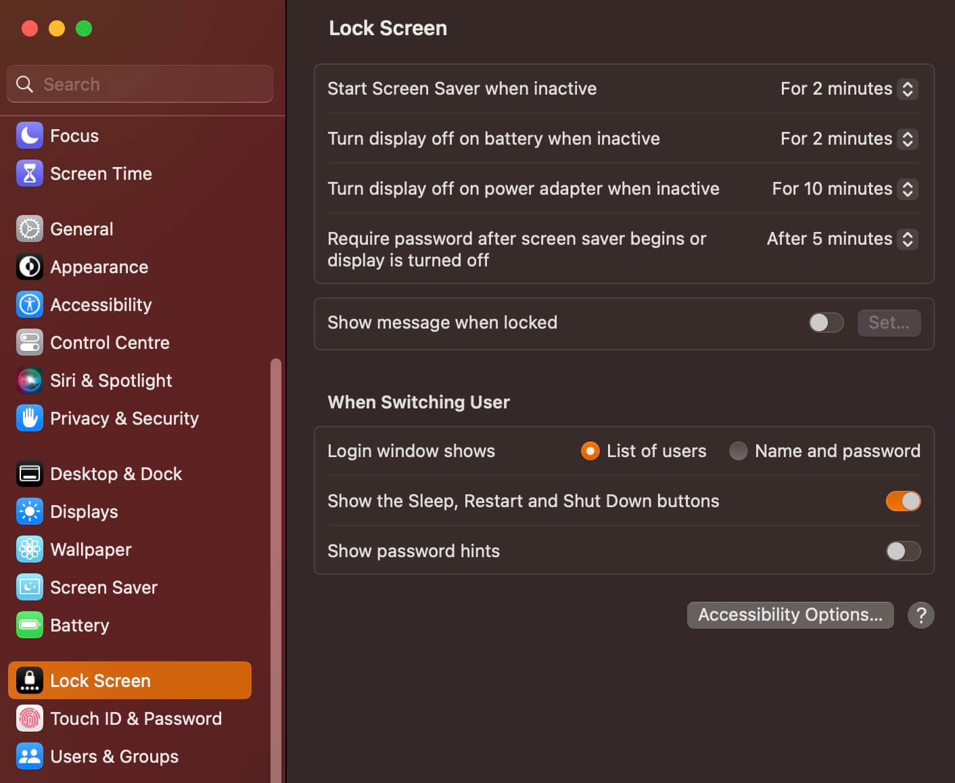
Task: Select the Wallpaper icon in sidebar
Action: [x=29, y=549]
